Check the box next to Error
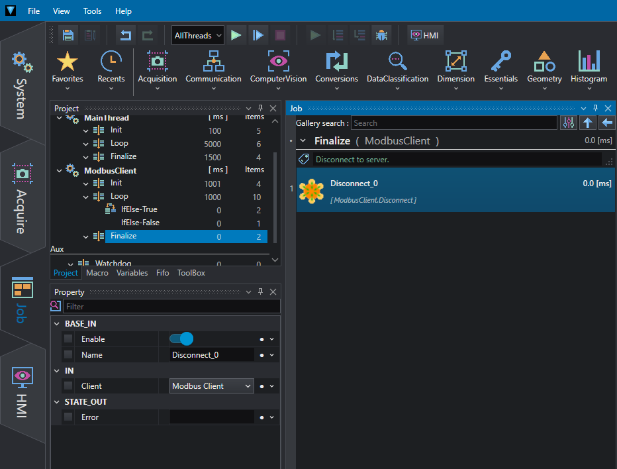The width and height of the screenshot is (617, 469). [68, 417]
